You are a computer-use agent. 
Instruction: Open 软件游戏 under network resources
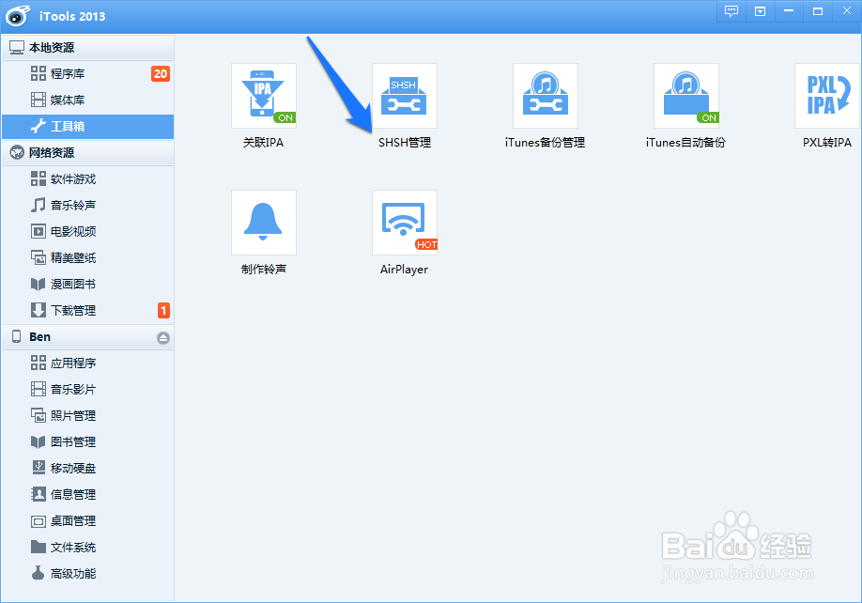(x=88, y=178)
